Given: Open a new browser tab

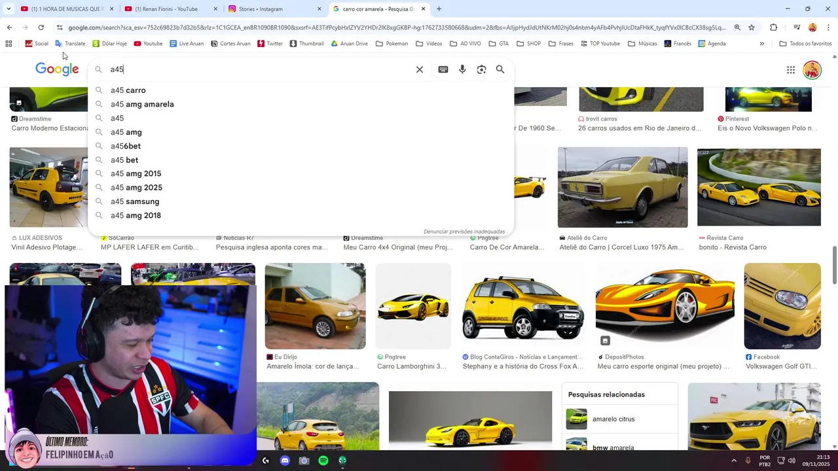Looking at the screenshot, I should (439, 9).
